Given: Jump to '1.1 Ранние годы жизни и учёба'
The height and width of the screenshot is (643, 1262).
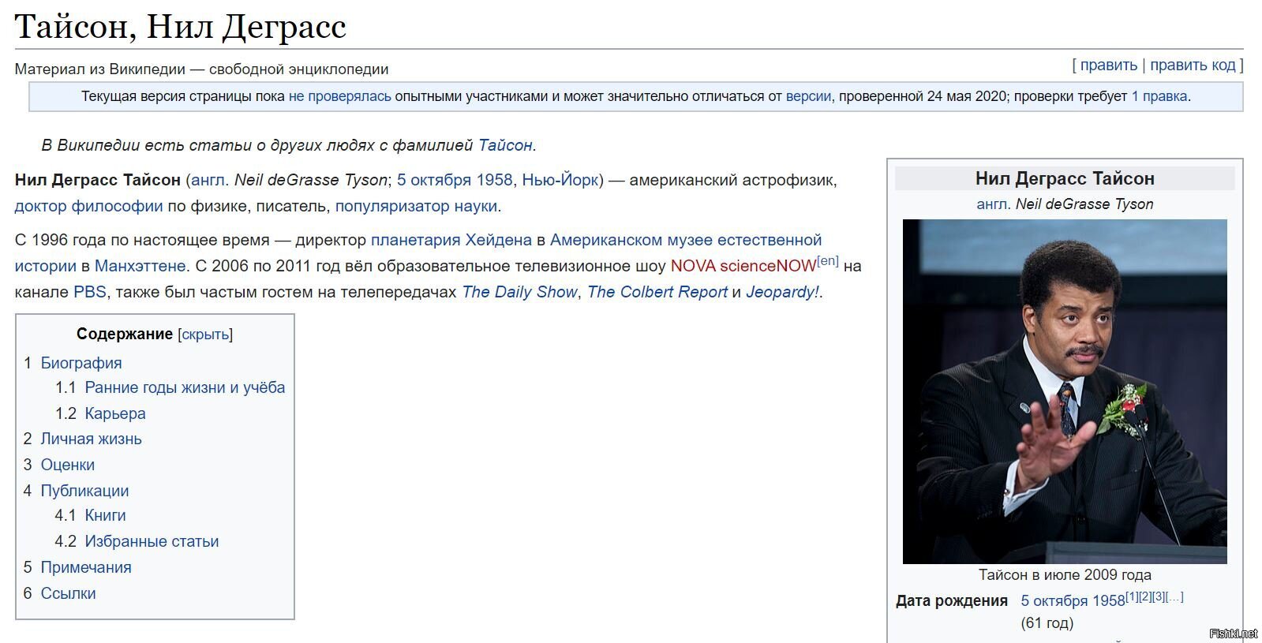Looking at the screenshot, I should coord(170,387).
